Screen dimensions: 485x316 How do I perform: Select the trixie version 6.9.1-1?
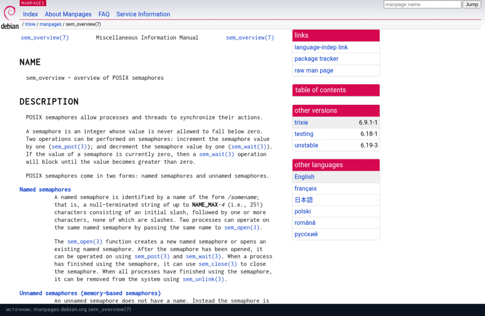[336, 122]
